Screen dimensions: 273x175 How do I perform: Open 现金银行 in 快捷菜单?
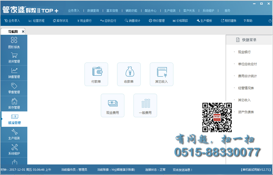click(x=244, y=52)
